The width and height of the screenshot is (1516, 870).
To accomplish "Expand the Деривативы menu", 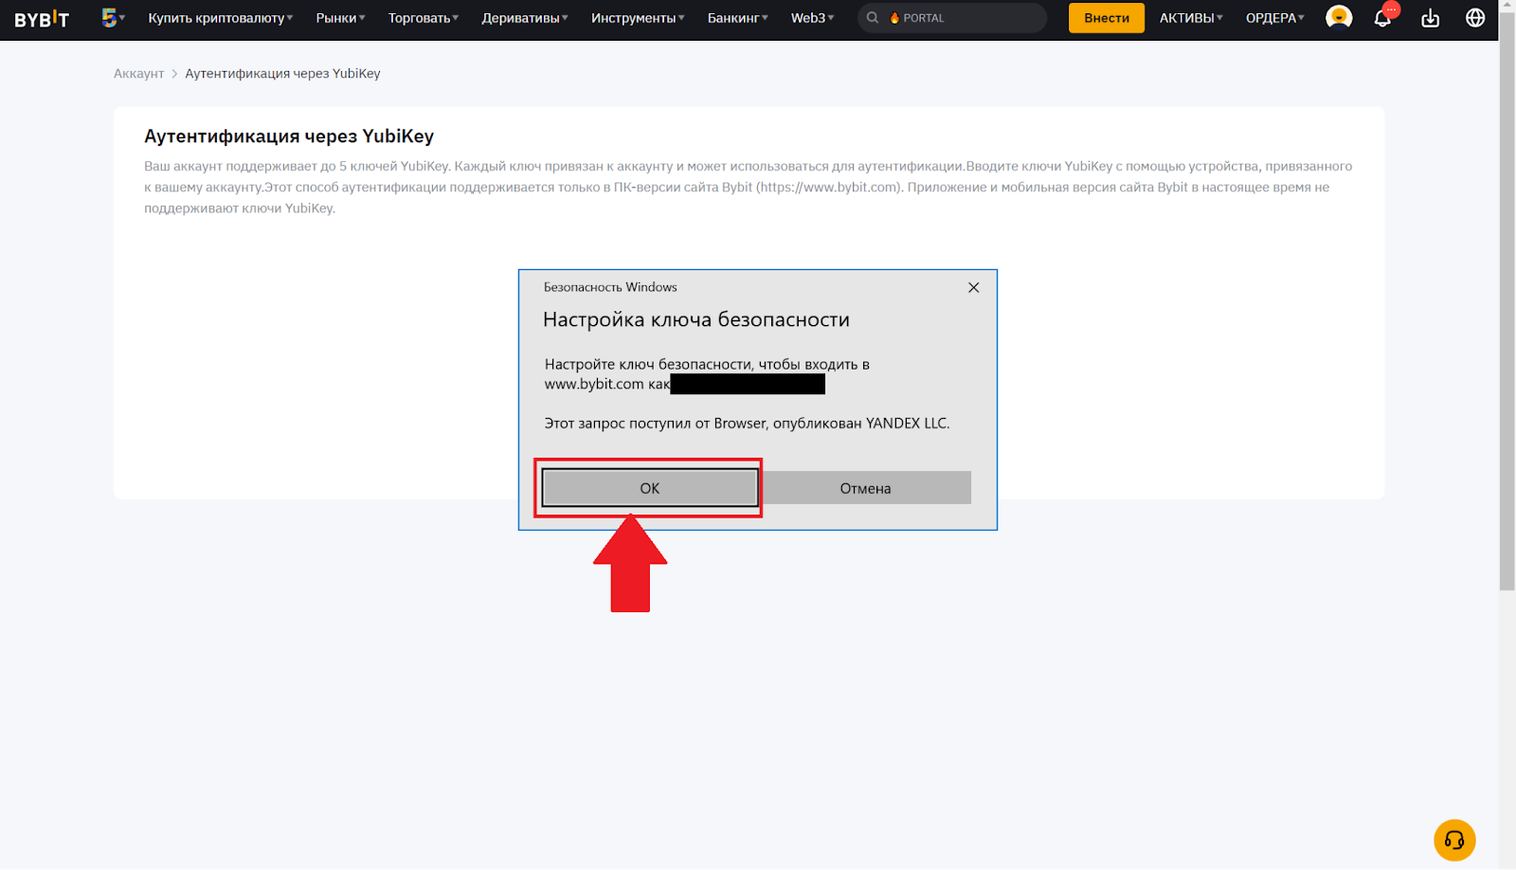I will pyautogui.click(x=525, y=18).
